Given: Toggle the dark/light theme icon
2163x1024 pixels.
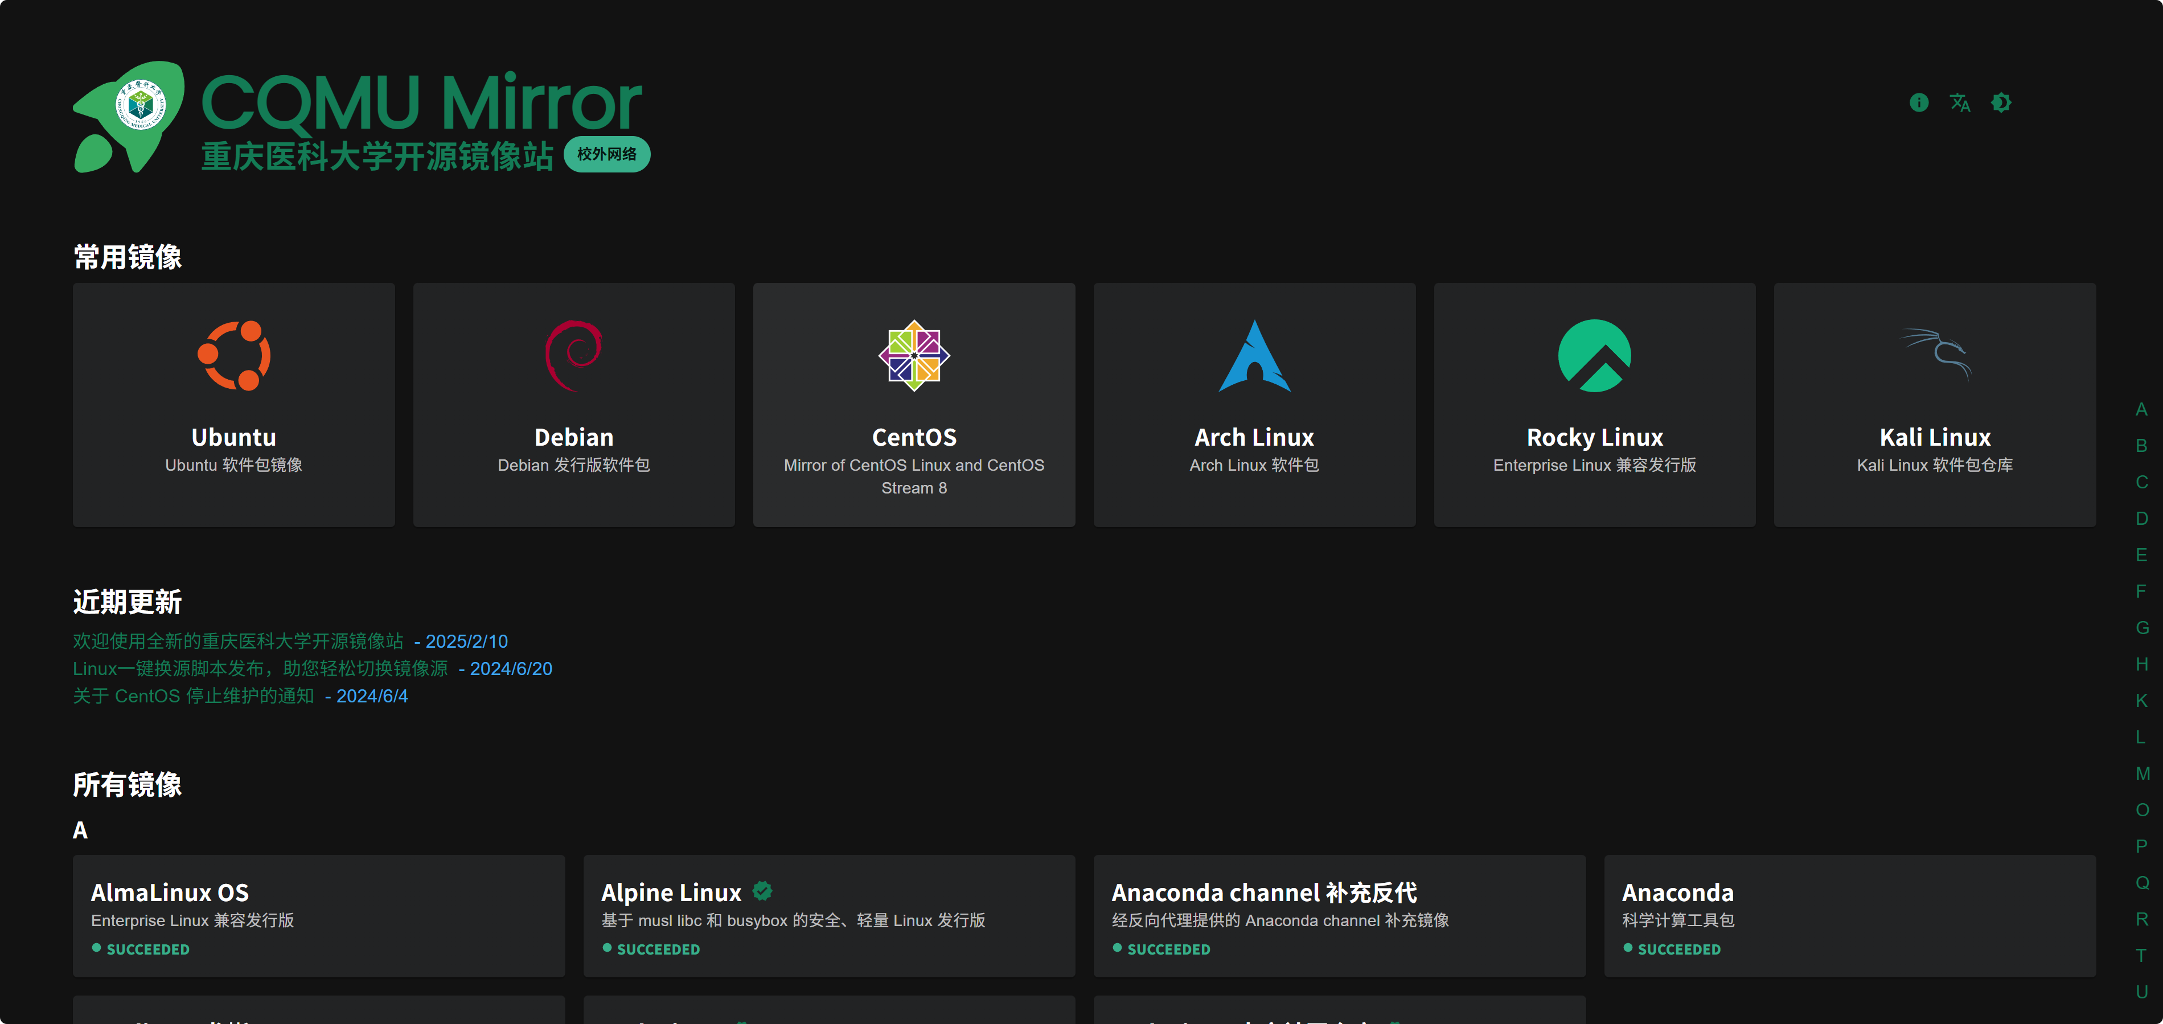Looking at the screenshot, I should pos(2001,102).
